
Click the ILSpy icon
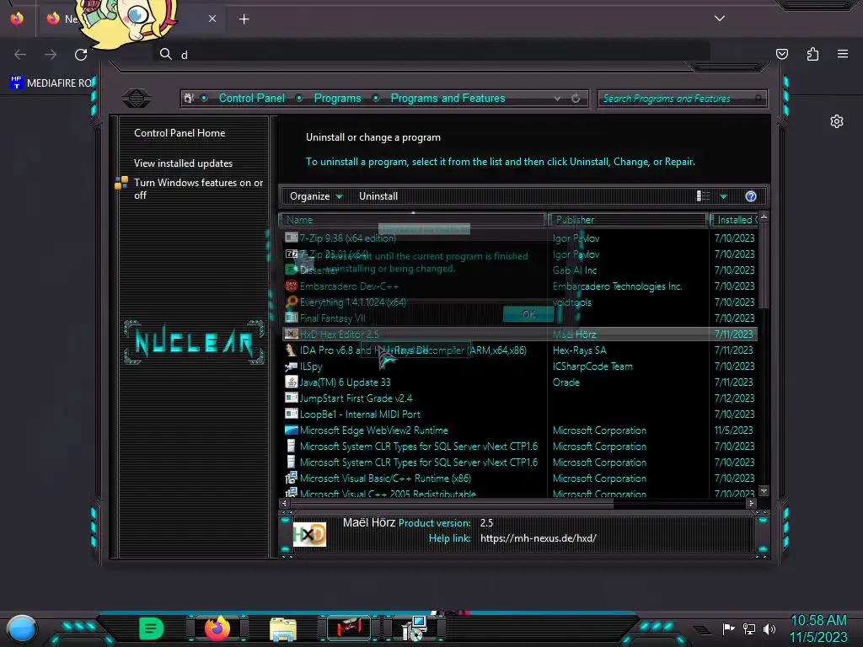291,366
